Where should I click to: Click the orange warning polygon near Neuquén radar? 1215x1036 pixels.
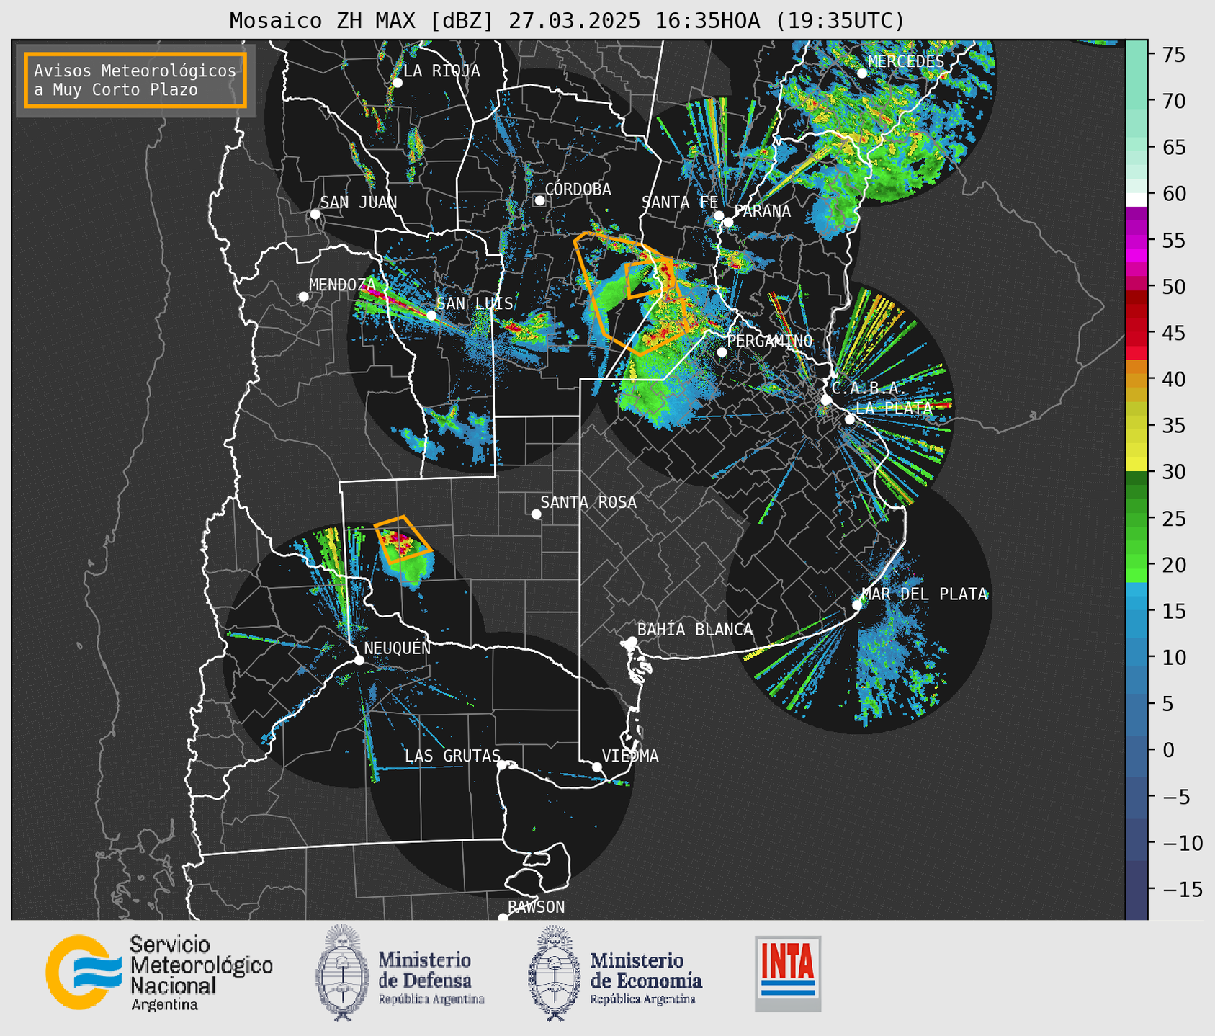coord(403,540)
